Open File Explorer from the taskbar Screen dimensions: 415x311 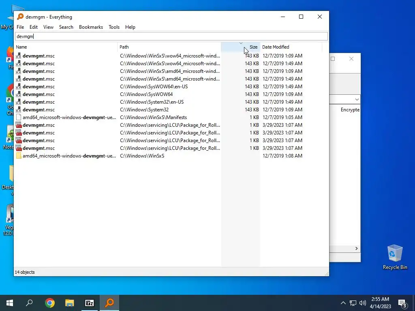(x=70, y=303)
